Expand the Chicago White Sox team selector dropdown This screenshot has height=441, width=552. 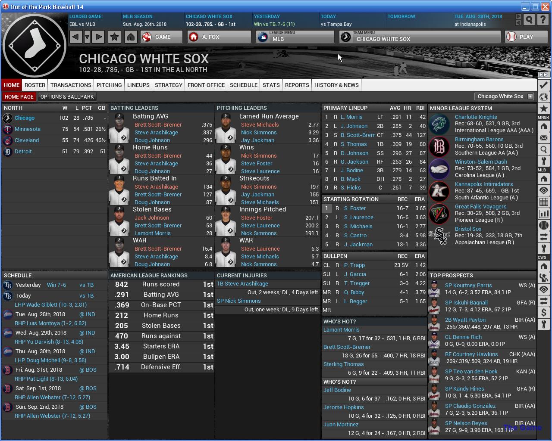pyautogui.click(x=504, y=96)
